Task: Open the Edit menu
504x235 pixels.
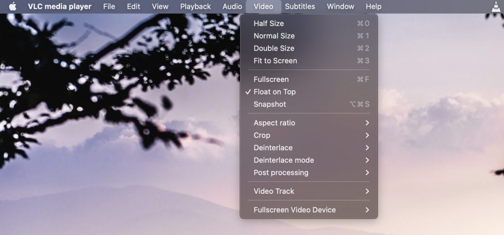Action: pos(133,6)
